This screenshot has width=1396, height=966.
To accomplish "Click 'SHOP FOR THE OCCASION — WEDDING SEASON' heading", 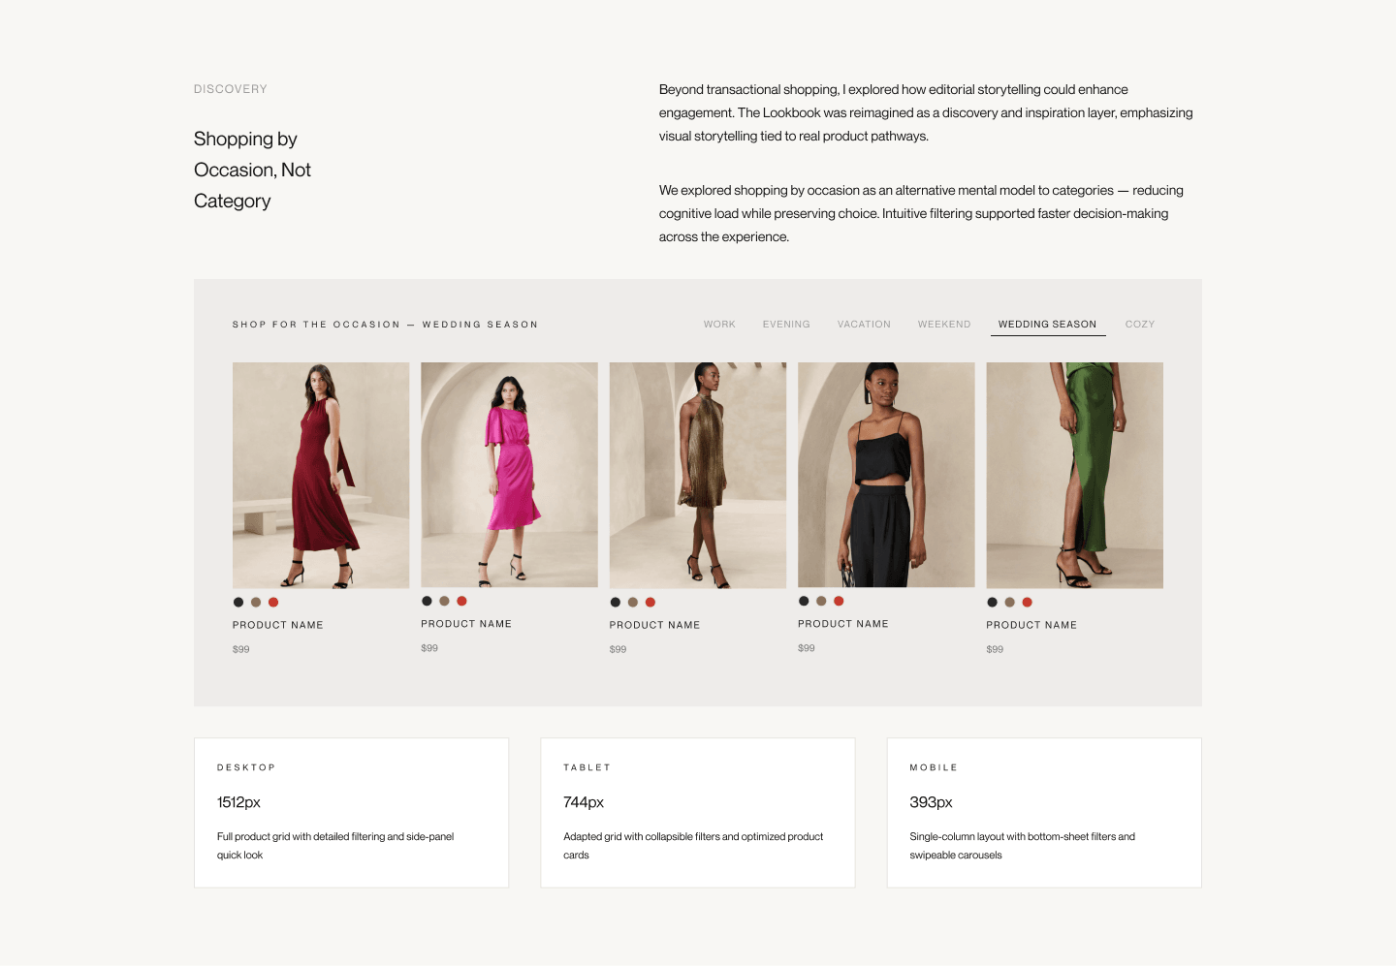I will pyautogui.click(x=385, y=325).
